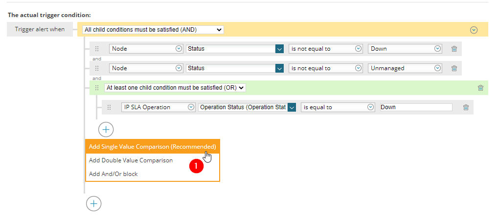The image size is (499, 215).
Task: Click drag handle of the OR block
Action: tap(97, 88)
